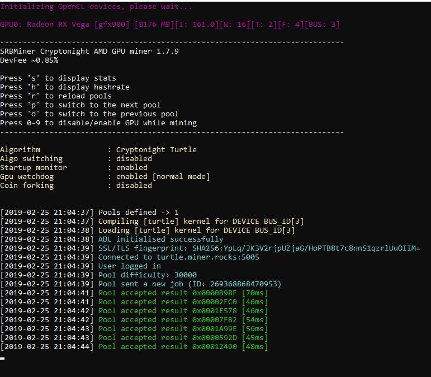This screenshot has height=377, width=431.
Task: Click "Press 's' to display stats" line
Action: [58, 78]
